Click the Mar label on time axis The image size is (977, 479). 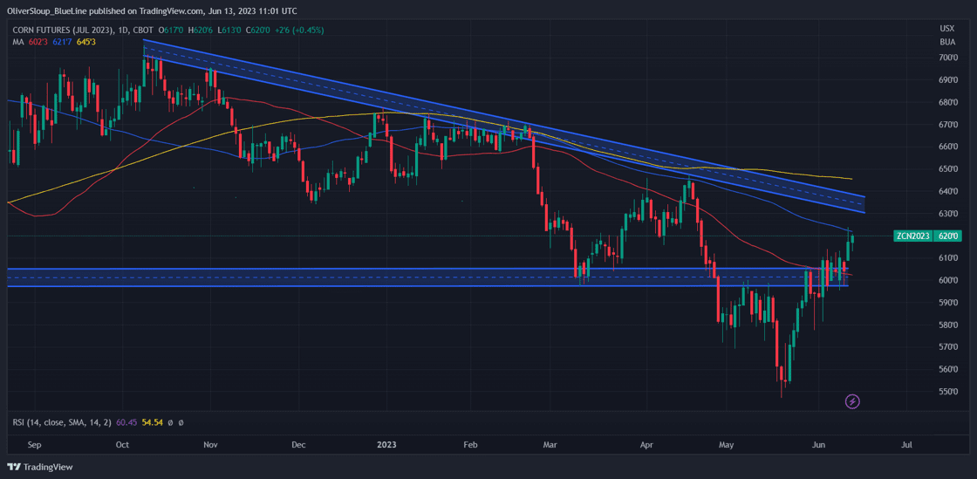(x=550, y=445)
